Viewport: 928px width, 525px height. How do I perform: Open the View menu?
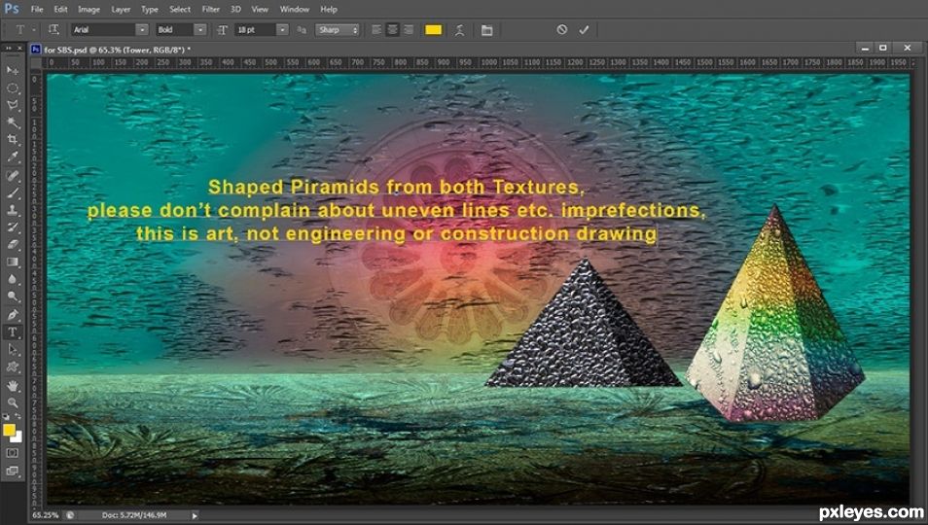[x=260, y=9]
